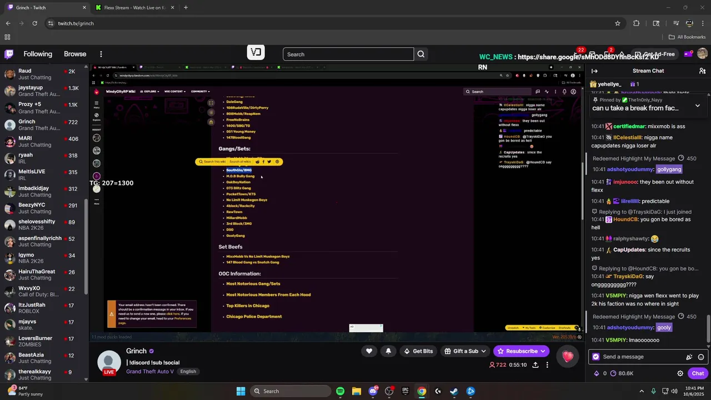Screen dimensions: 711x400
Task: Click the floating heart reward icon
Action: pyautogui.click(x=567, y=357)
